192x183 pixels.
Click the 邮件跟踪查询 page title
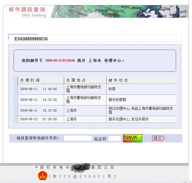(x=27, y=10)
